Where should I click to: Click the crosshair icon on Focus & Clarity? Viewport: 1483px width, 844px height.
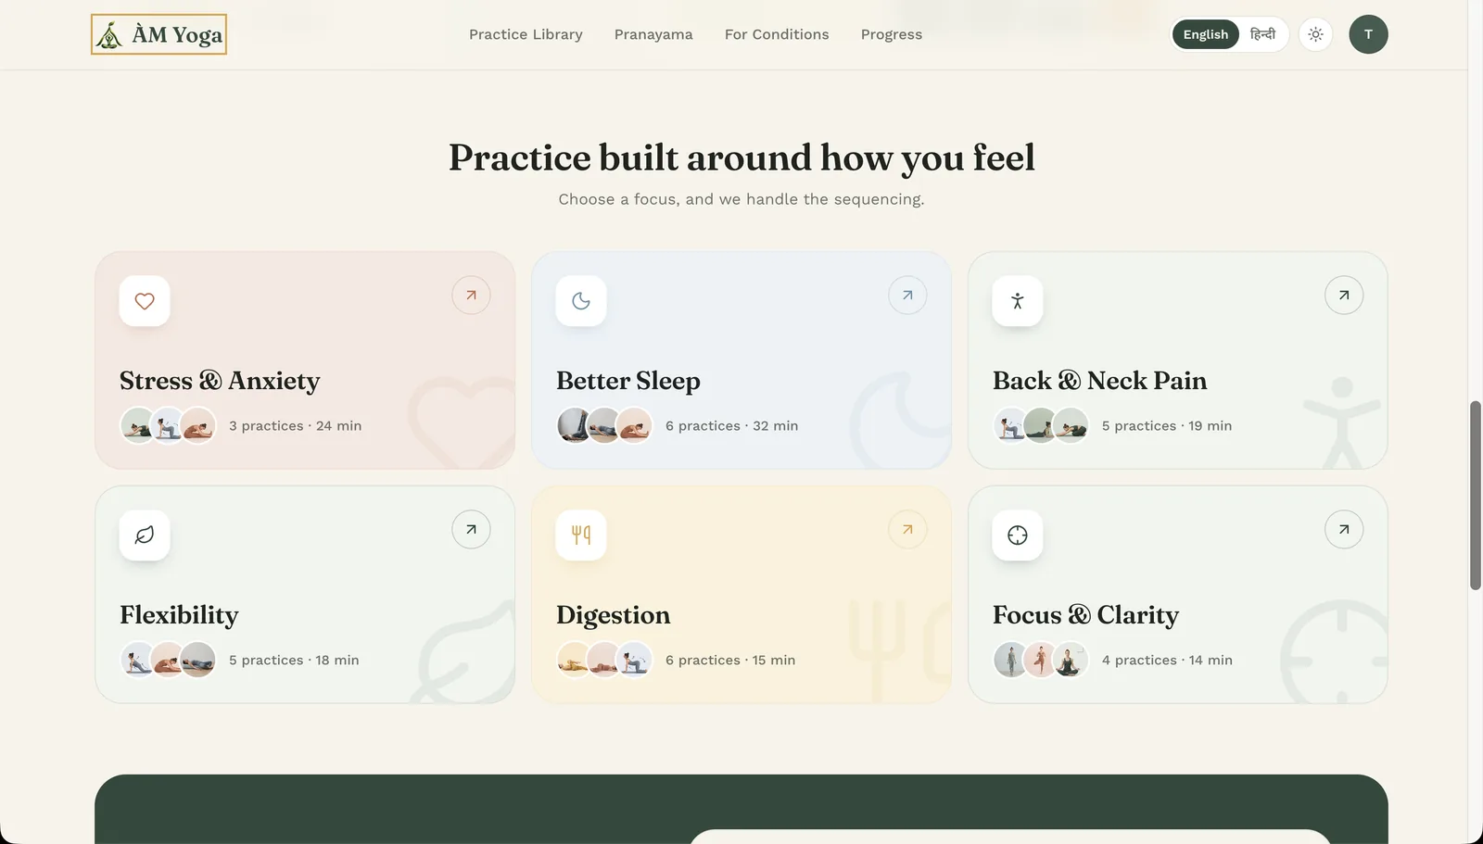point(1018,535)
